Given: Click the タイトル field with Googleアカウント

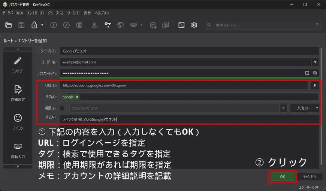Looking at the screenshot, I should (x=189, y=51).
